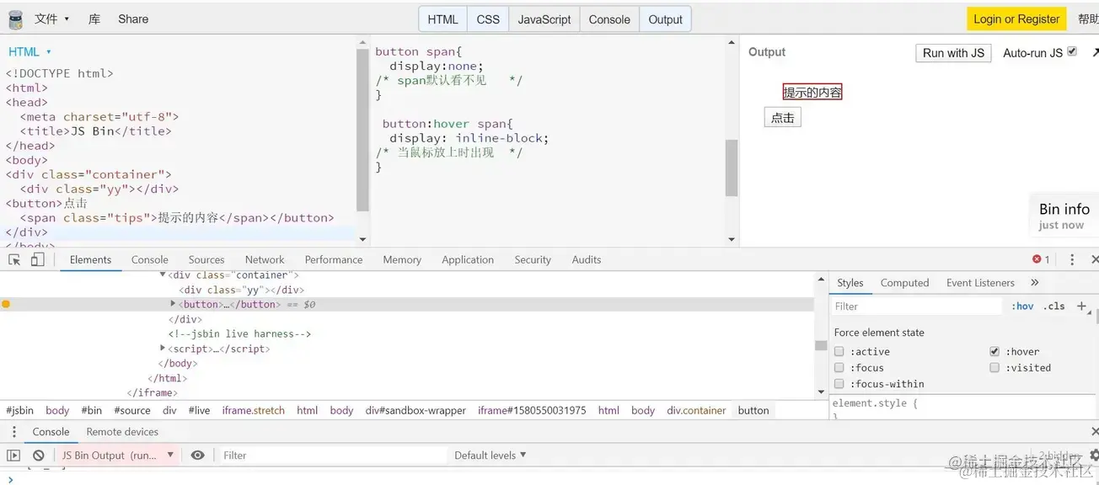Viewport: 1099px width, 485px height.
Task: Open the Performance tab
Action: pyautogui.click(x=334, y=259)
